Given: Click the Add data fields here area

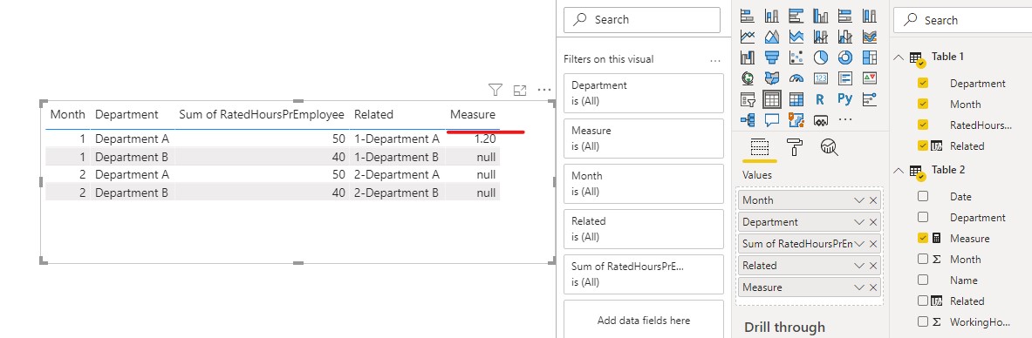Looking at the screenshot, I should point(644,320).
